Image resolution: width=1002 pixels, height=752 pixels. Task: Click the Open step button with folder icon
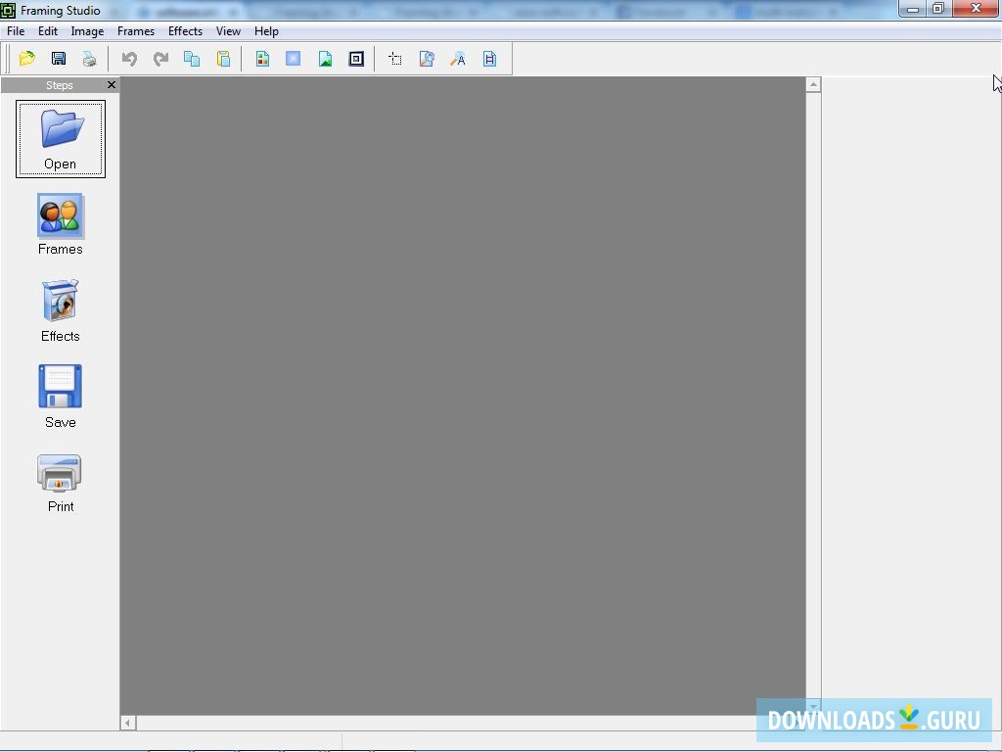point(60,137)
